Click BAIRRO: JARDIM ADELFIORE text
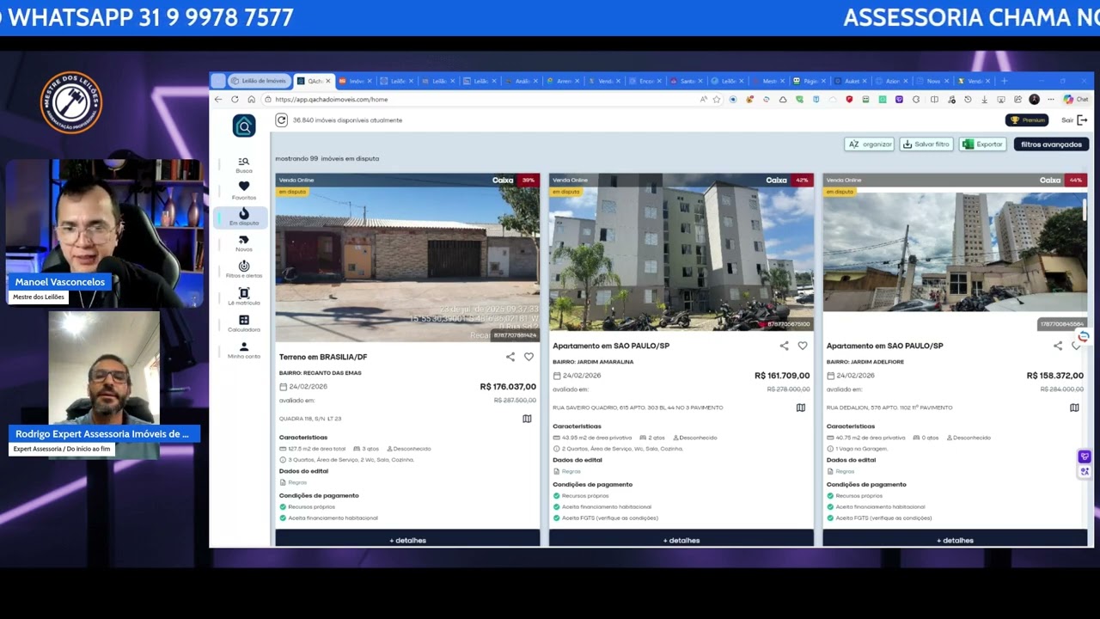The width and height of the screenshot is (1100, 619). pos(865,362)
